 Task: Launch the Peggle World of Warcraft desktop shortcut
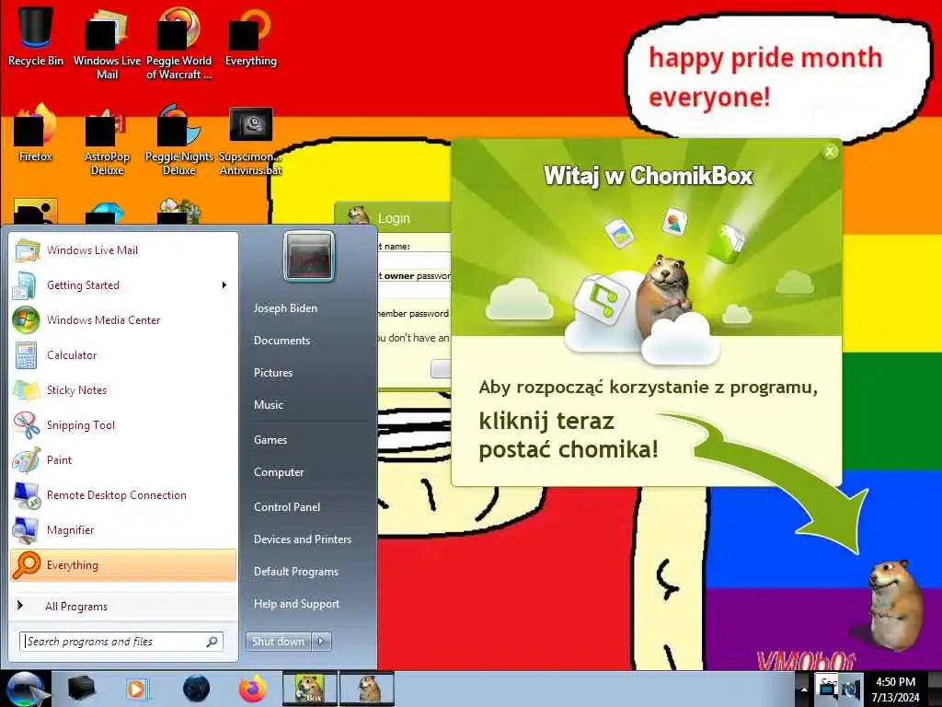(178, 43)
